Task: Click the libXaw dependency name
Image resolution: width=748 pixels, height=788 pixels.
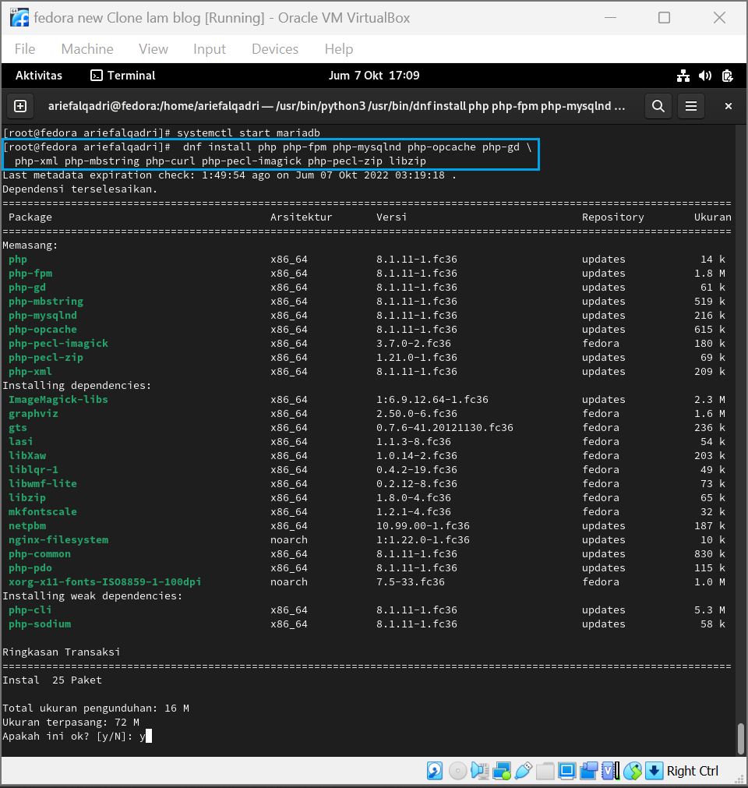Action: [27, 456]
